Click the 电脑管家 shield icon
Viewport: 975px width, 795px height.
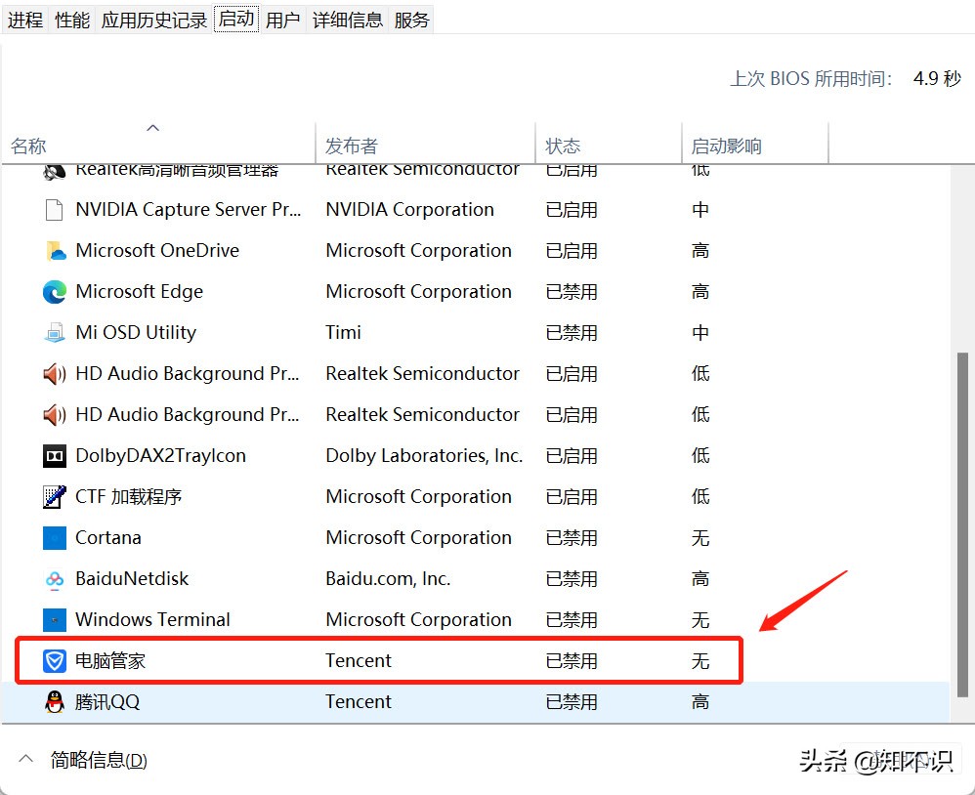pos(55,660)
